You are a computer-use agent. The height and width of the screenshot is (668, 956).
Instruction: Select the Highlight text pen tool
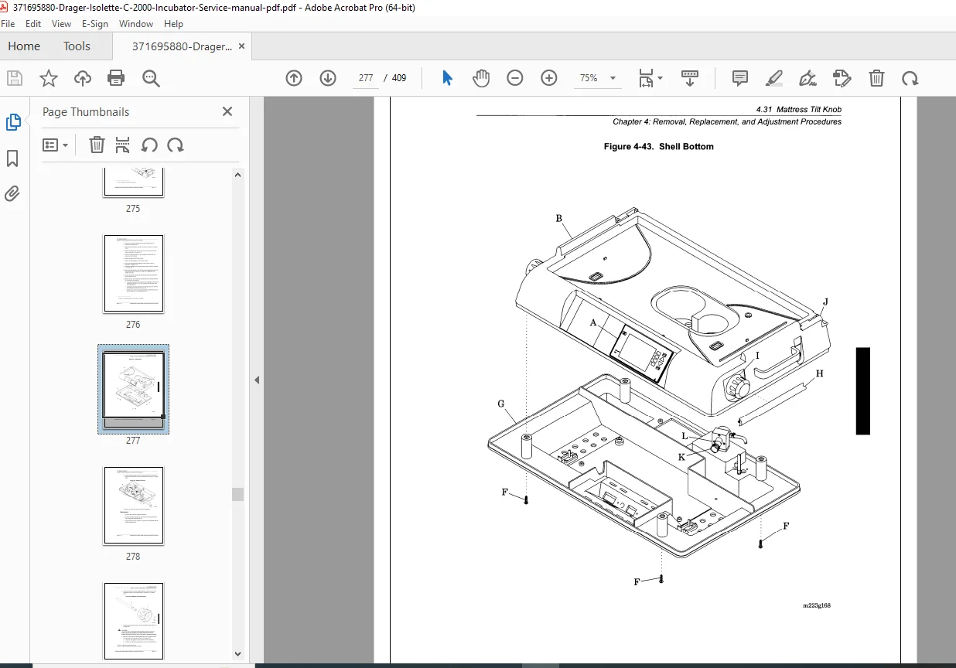point(774,78)
